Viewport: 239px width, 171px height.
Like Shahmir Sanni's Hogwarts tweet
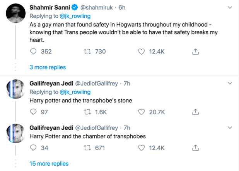(141, 51)
